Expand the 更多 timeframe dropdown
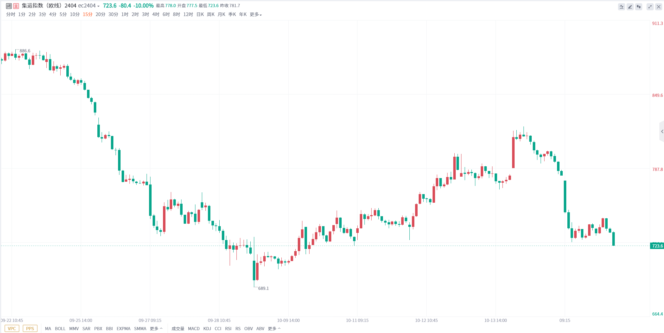 [x=256, y=14]
